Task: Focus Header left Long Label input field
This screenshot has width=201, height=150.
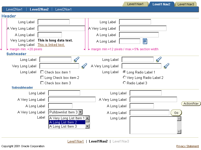Action: point(54,22)
